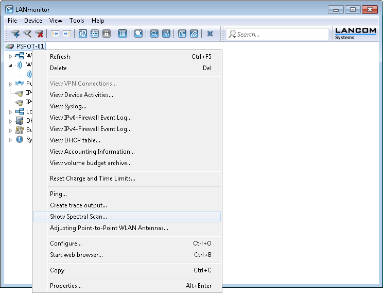Click the list view toolbar icon
383x293 pixels.
point(122,34)
